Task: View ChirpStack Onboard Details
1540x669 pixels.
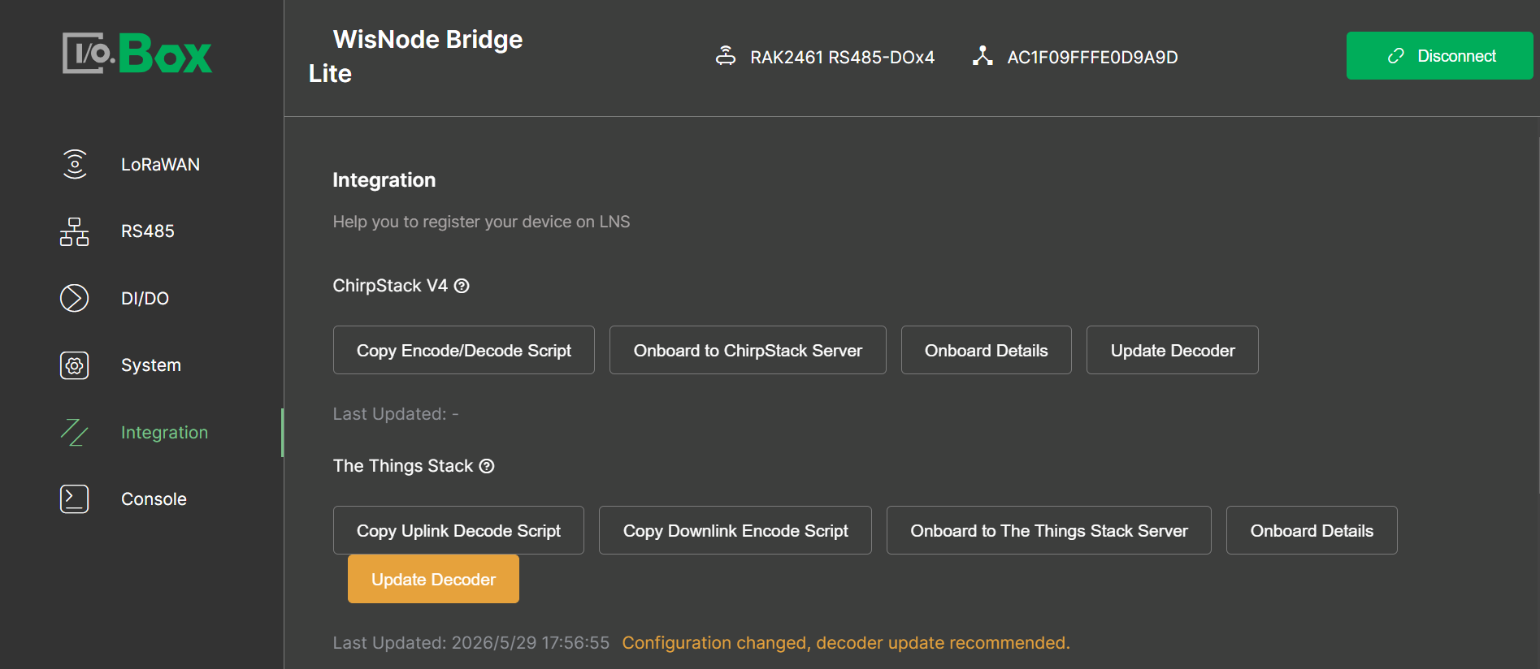Action: (986, 350)
